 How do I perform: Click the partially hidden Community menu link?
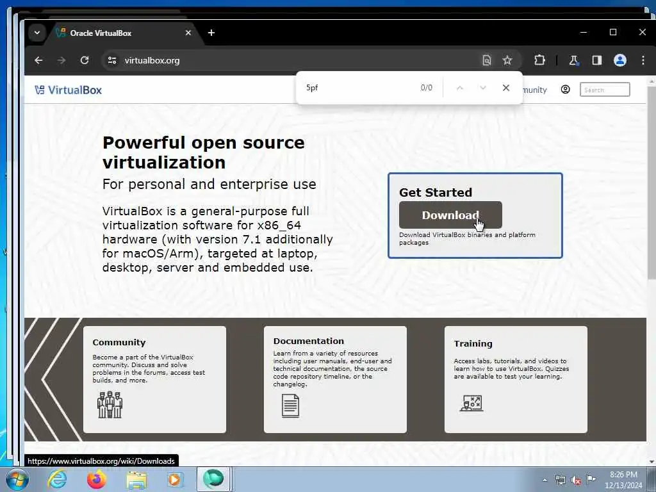point(535,90)
